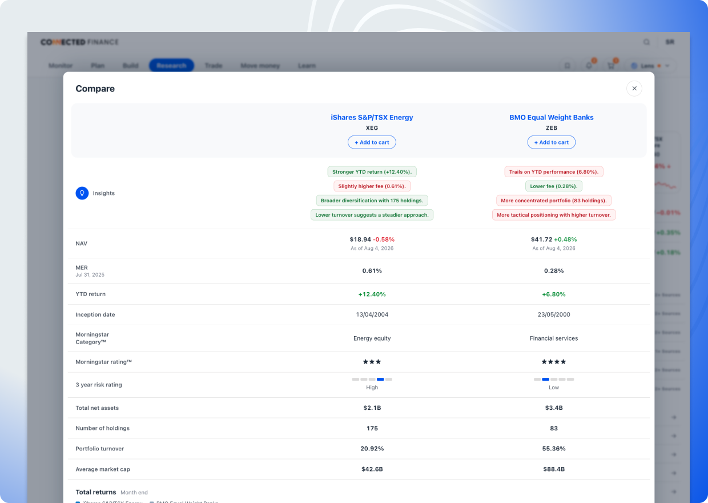Click the Insights lightbulb icon
Viewport: 708px width, 503px height.
(x=82, y=193)
